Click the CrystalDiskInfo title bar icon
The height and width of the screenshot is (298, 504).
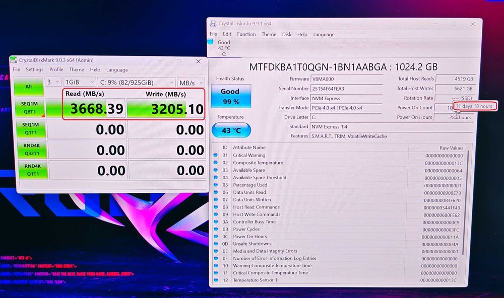(213, 23)
